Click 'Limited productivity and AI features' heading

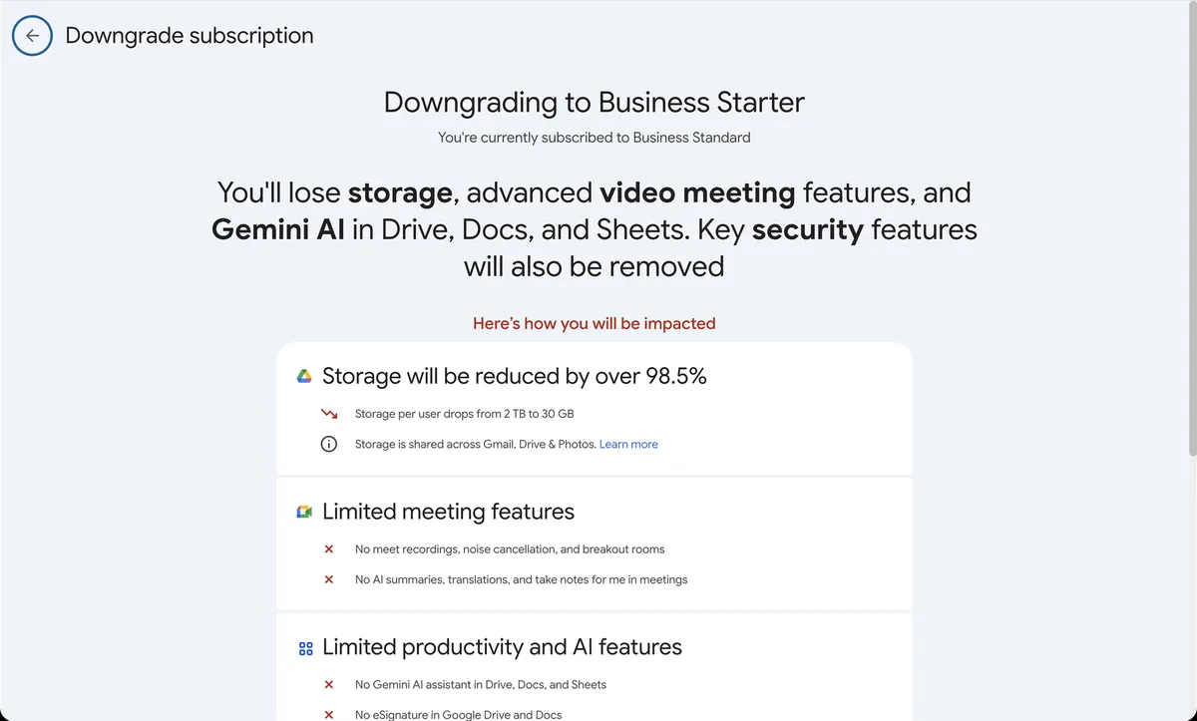pyautogui.click(x=503, y=647)
